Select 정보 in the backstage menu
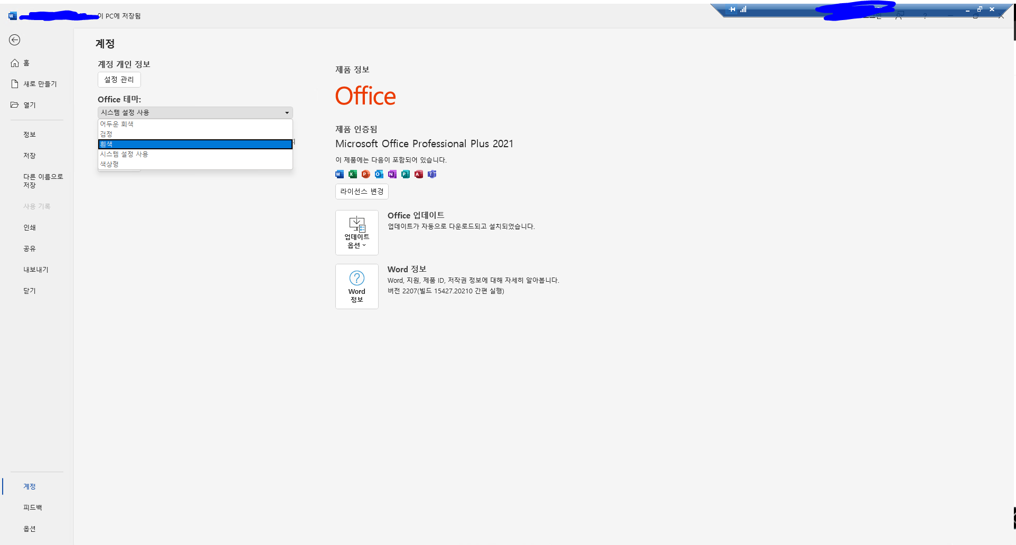The width and height of the screenshot is (1016, 545). [30, 135]
